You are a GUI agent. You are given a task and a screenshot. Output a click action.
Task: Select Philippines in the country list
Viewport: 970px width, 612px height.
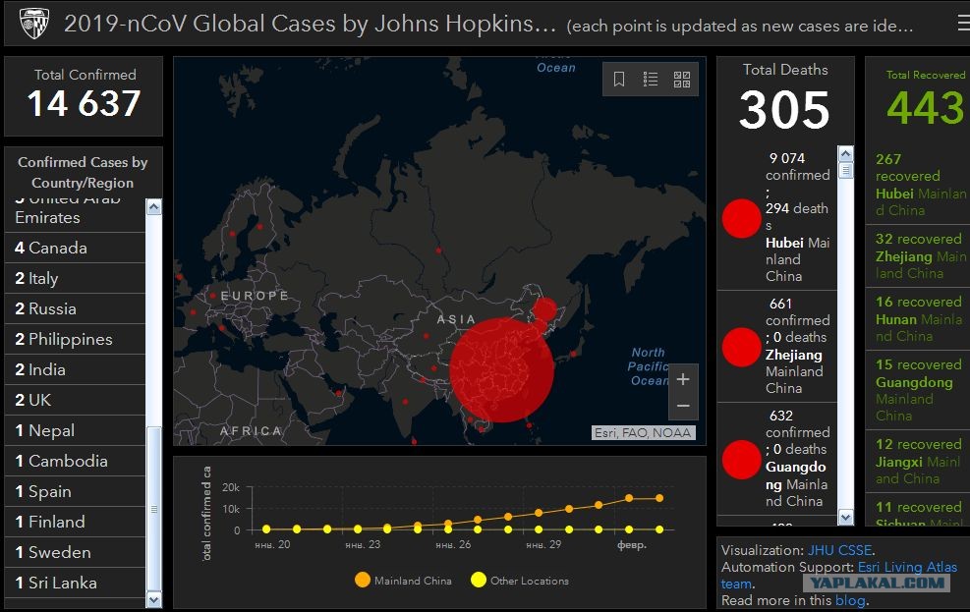75,339
